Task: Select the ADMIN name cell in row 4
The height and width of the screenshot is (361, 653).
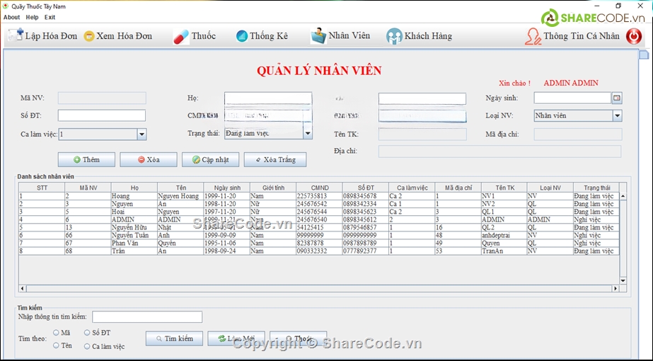Action: tap(180, 219)
